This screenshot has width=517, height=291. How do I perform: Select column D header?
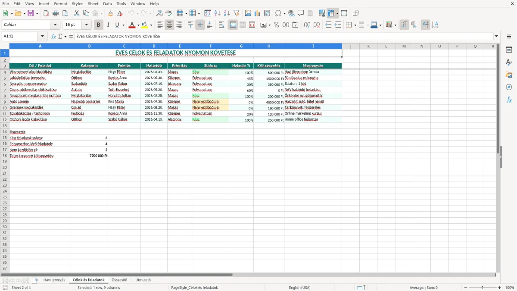(x=154, y=46)
